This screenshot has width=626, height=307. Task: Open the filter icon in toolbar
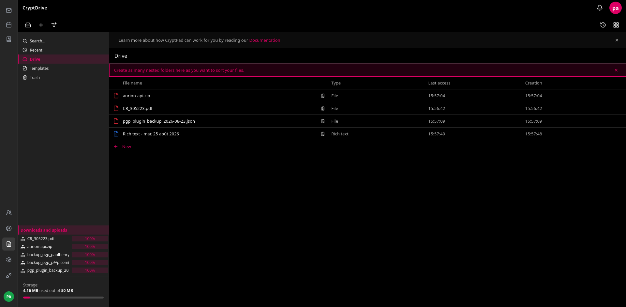pyautogui.click(x=54, y=25)
